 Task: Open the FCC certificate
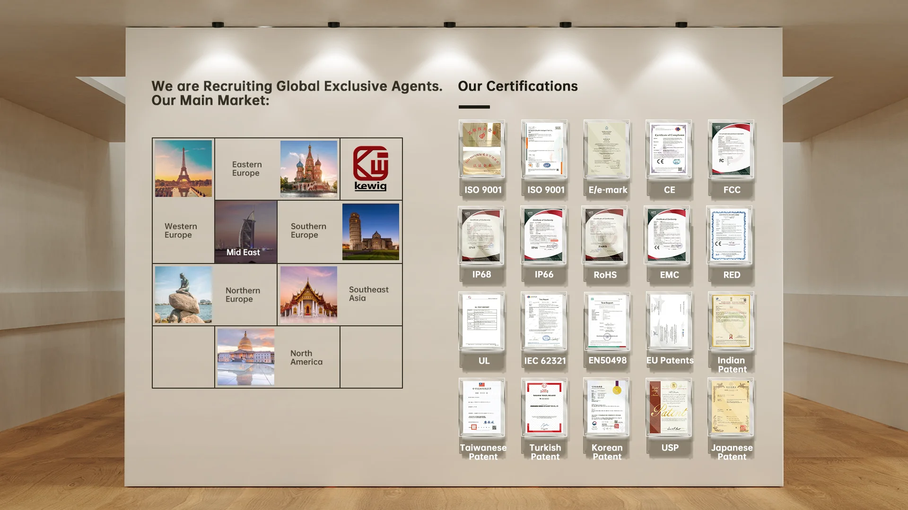coord(731,149)
